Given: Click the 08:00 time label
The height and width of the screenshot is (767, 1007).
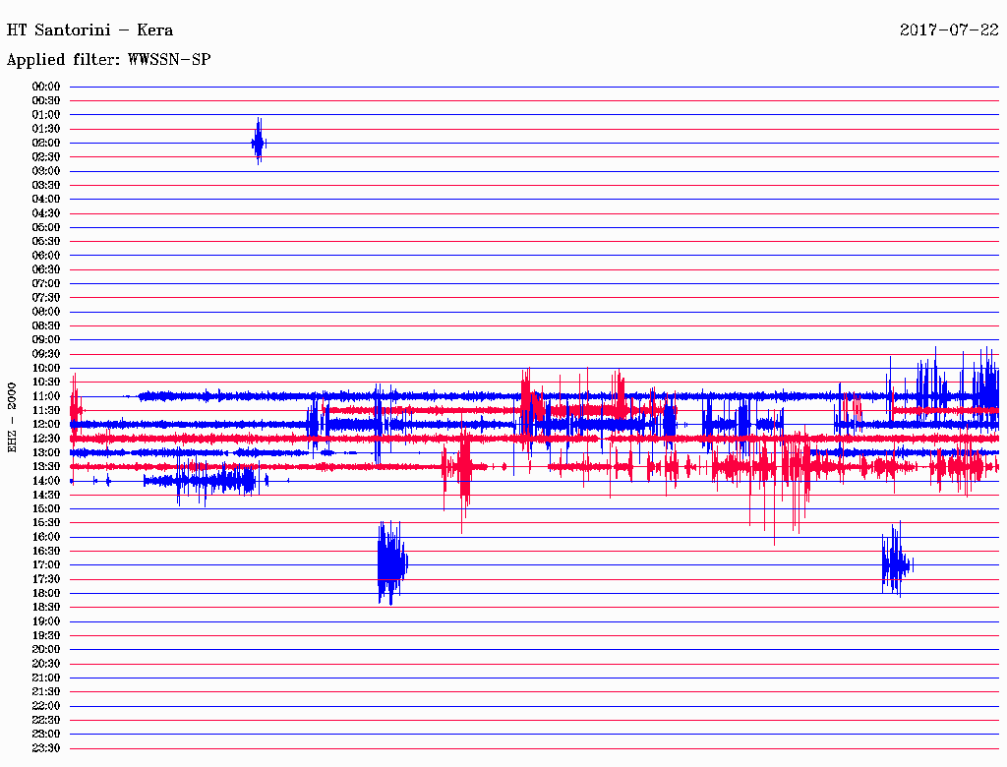Looking at the screenshot, I should 46,312.
